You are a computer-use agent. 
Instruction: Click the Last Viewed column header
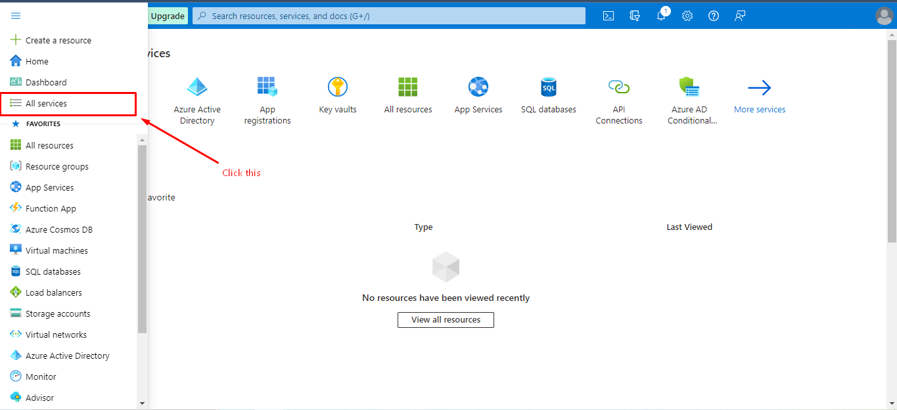click(x=689, y=227)
